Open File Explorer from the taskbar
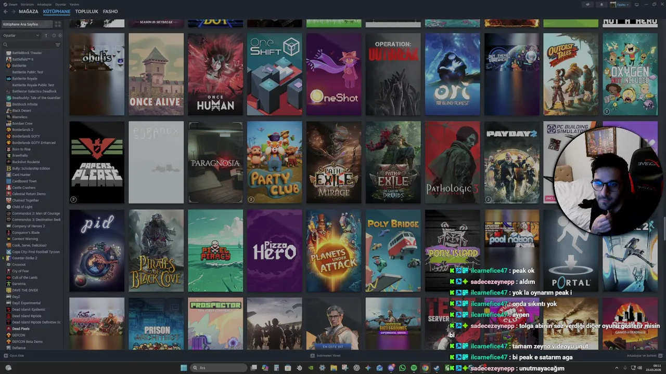Screen dimensions: 666x374 [x=334, y=368]
